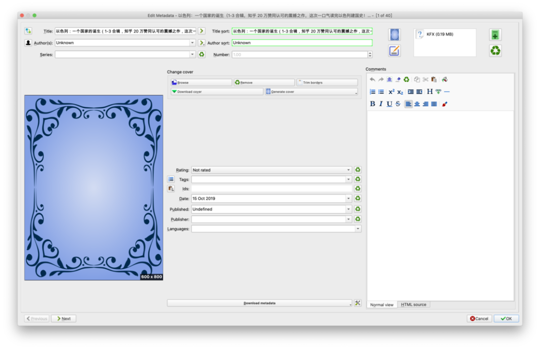Insert ordered list in Comments
Screen dimensions: 540x349
(x=372, y=92)
